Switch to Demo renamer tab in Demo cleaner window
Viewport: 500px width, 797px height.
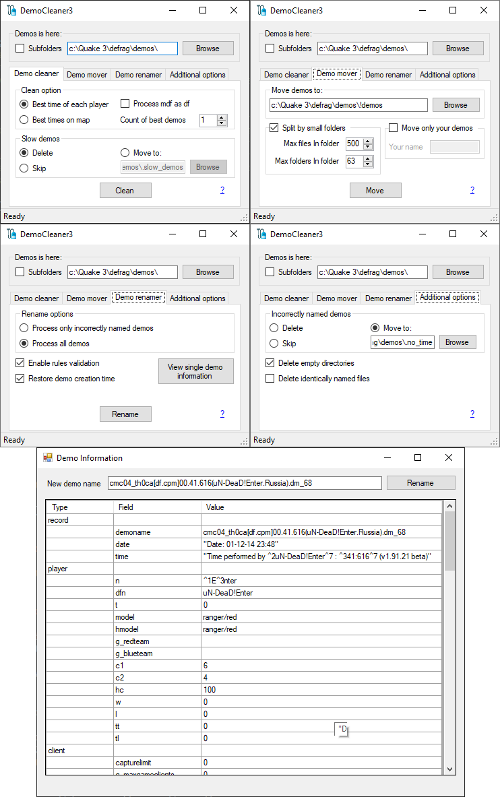(138, 75)
